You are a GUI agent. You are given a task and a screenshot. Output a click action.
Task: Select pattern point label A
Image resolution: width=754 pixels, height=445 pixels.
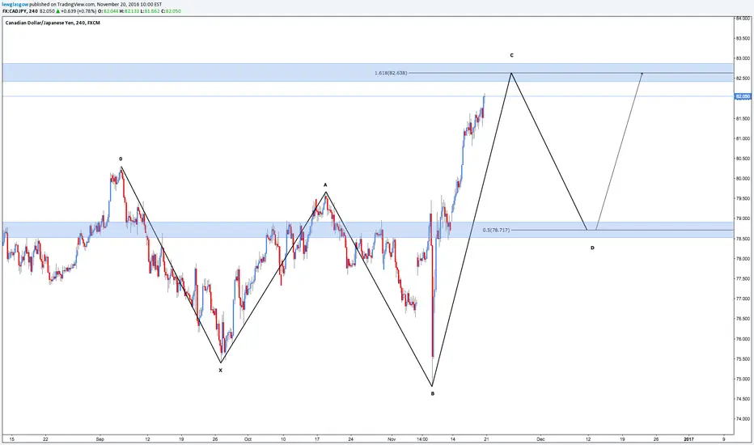click(x=325, y=184)
